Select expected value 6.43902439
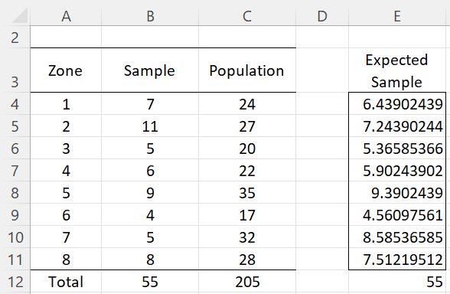 (397, 103)
